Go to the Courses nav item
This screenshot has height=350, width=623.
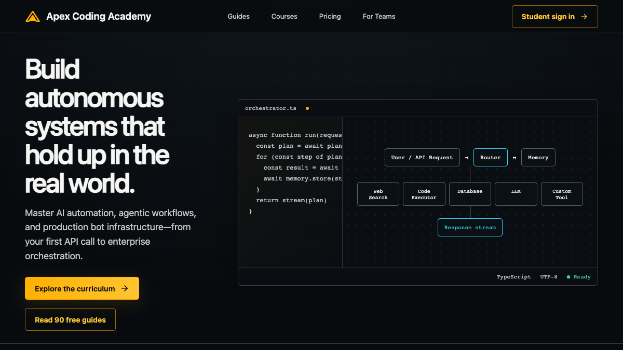(x=285, y=17)
